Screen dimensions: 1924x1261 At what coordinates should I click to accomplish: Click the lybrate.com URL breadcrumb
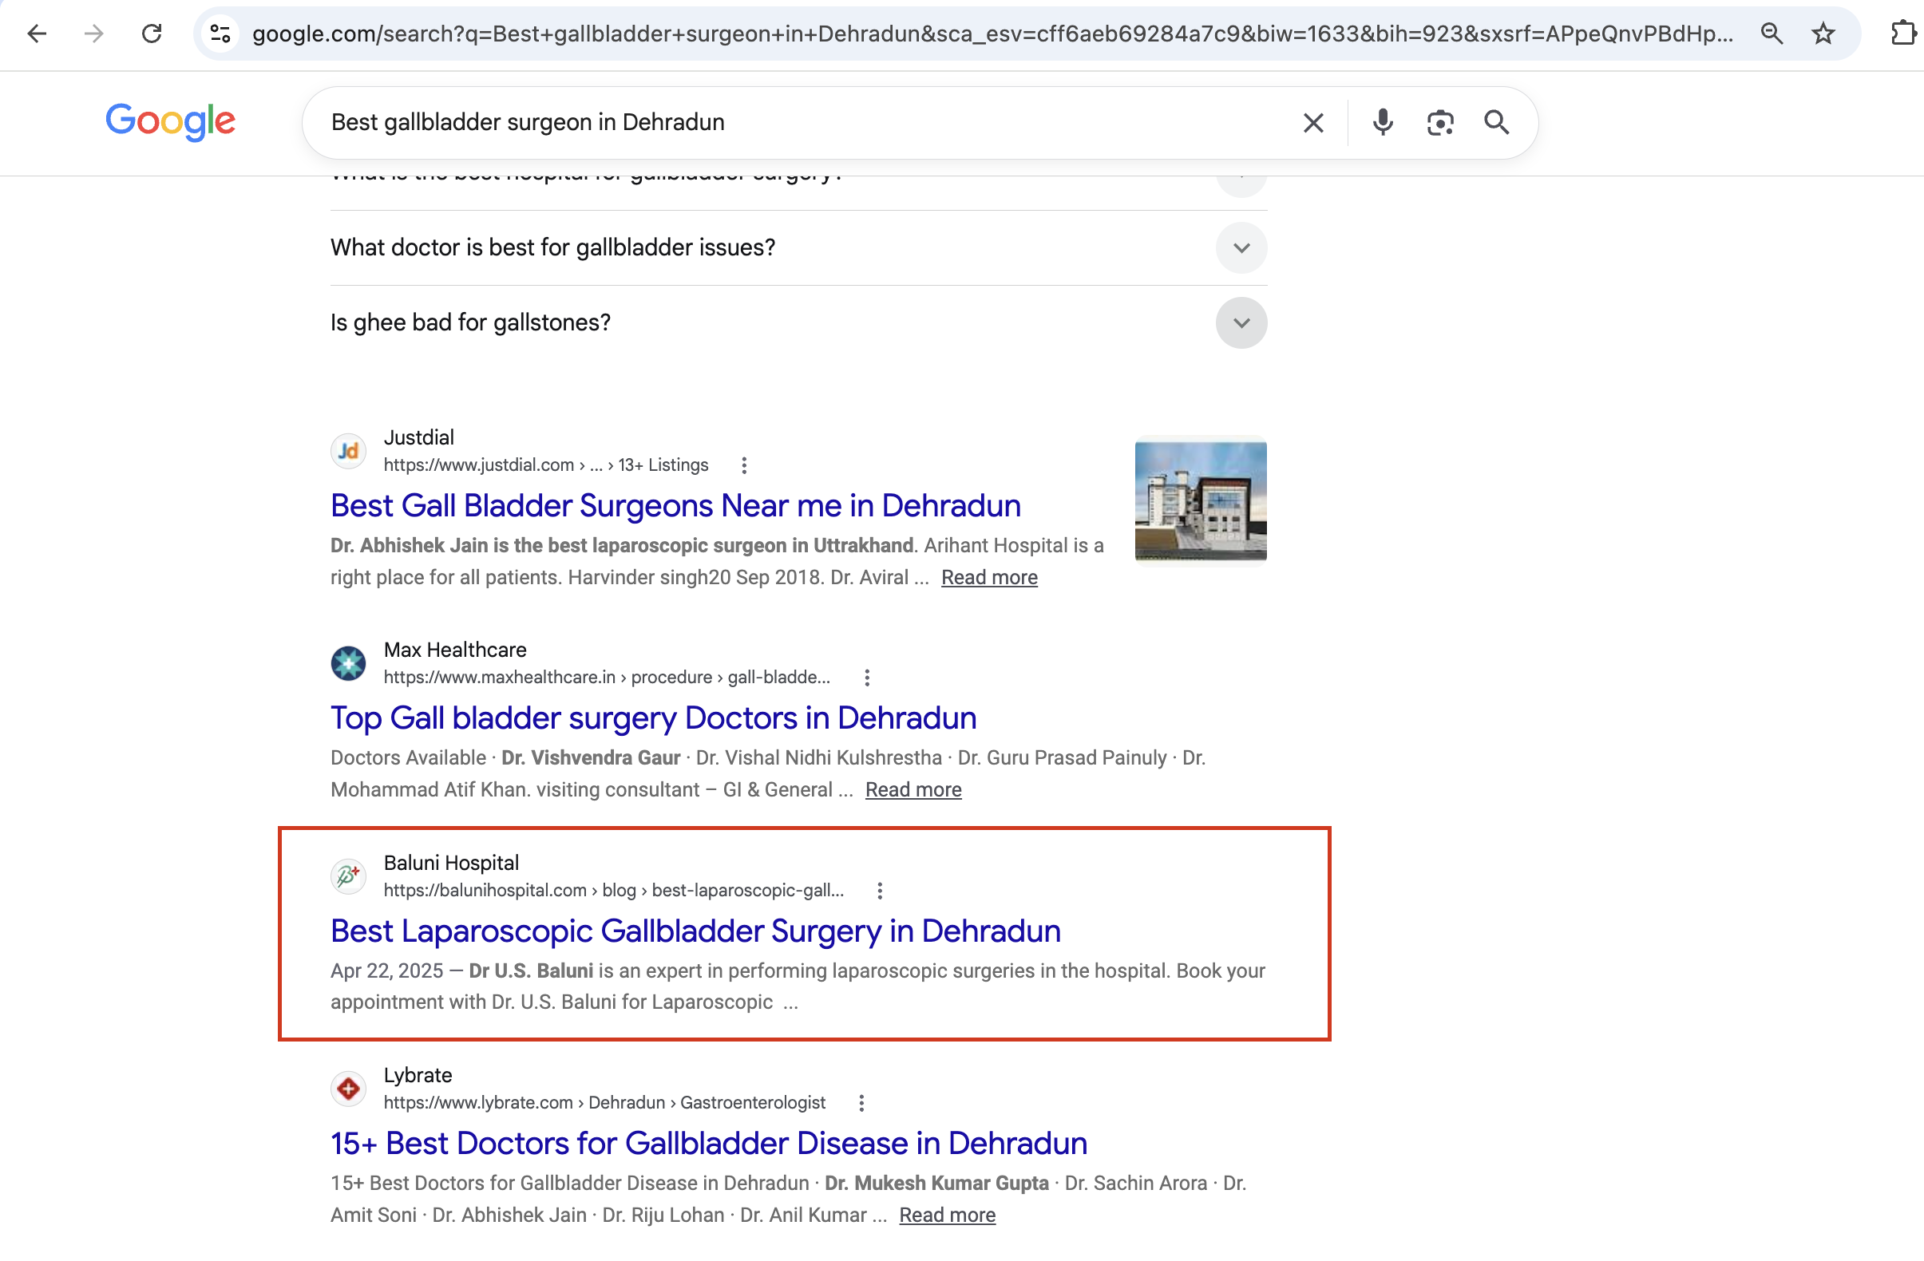[604, 1102]
